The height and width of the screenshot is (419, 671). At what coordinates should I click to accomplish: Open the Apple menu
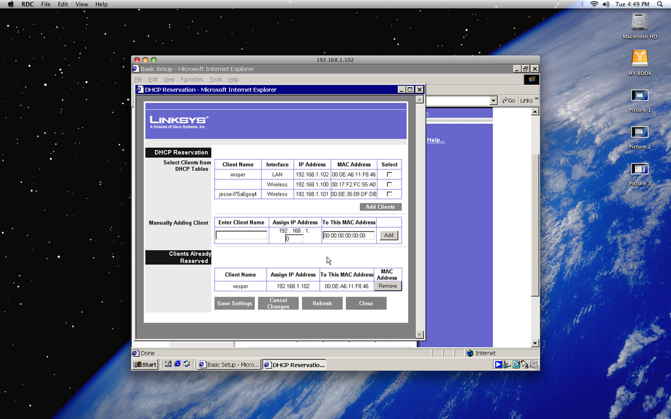pos(11,5)
